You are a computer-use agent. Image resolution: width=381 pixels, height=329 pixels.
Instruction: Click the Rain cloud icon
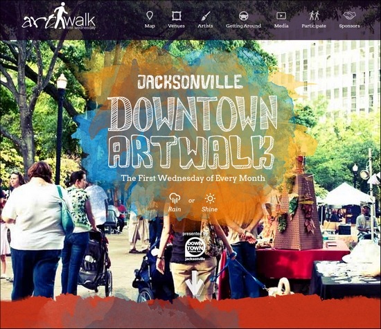(x=175, y=198)
